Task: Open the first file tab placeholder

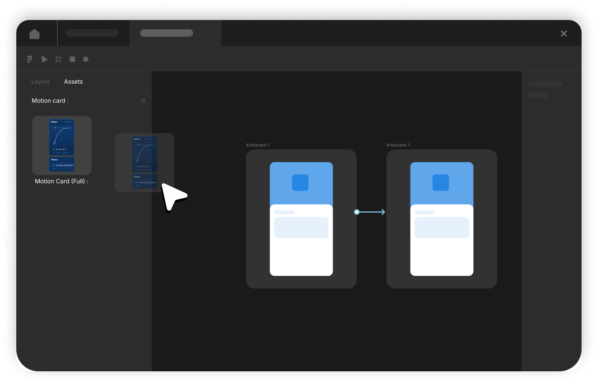Action: (x=92, y=33)
